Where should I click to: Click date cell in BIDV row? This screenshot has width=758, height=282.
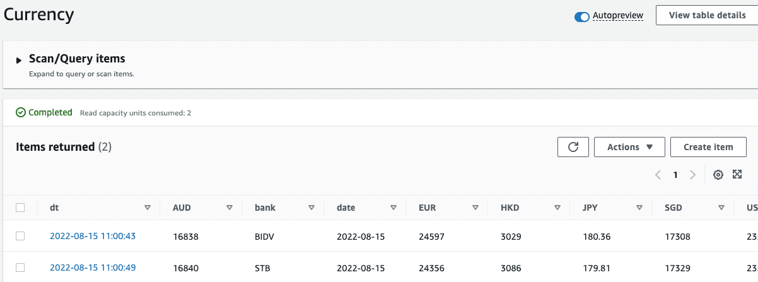click(361, 237)
